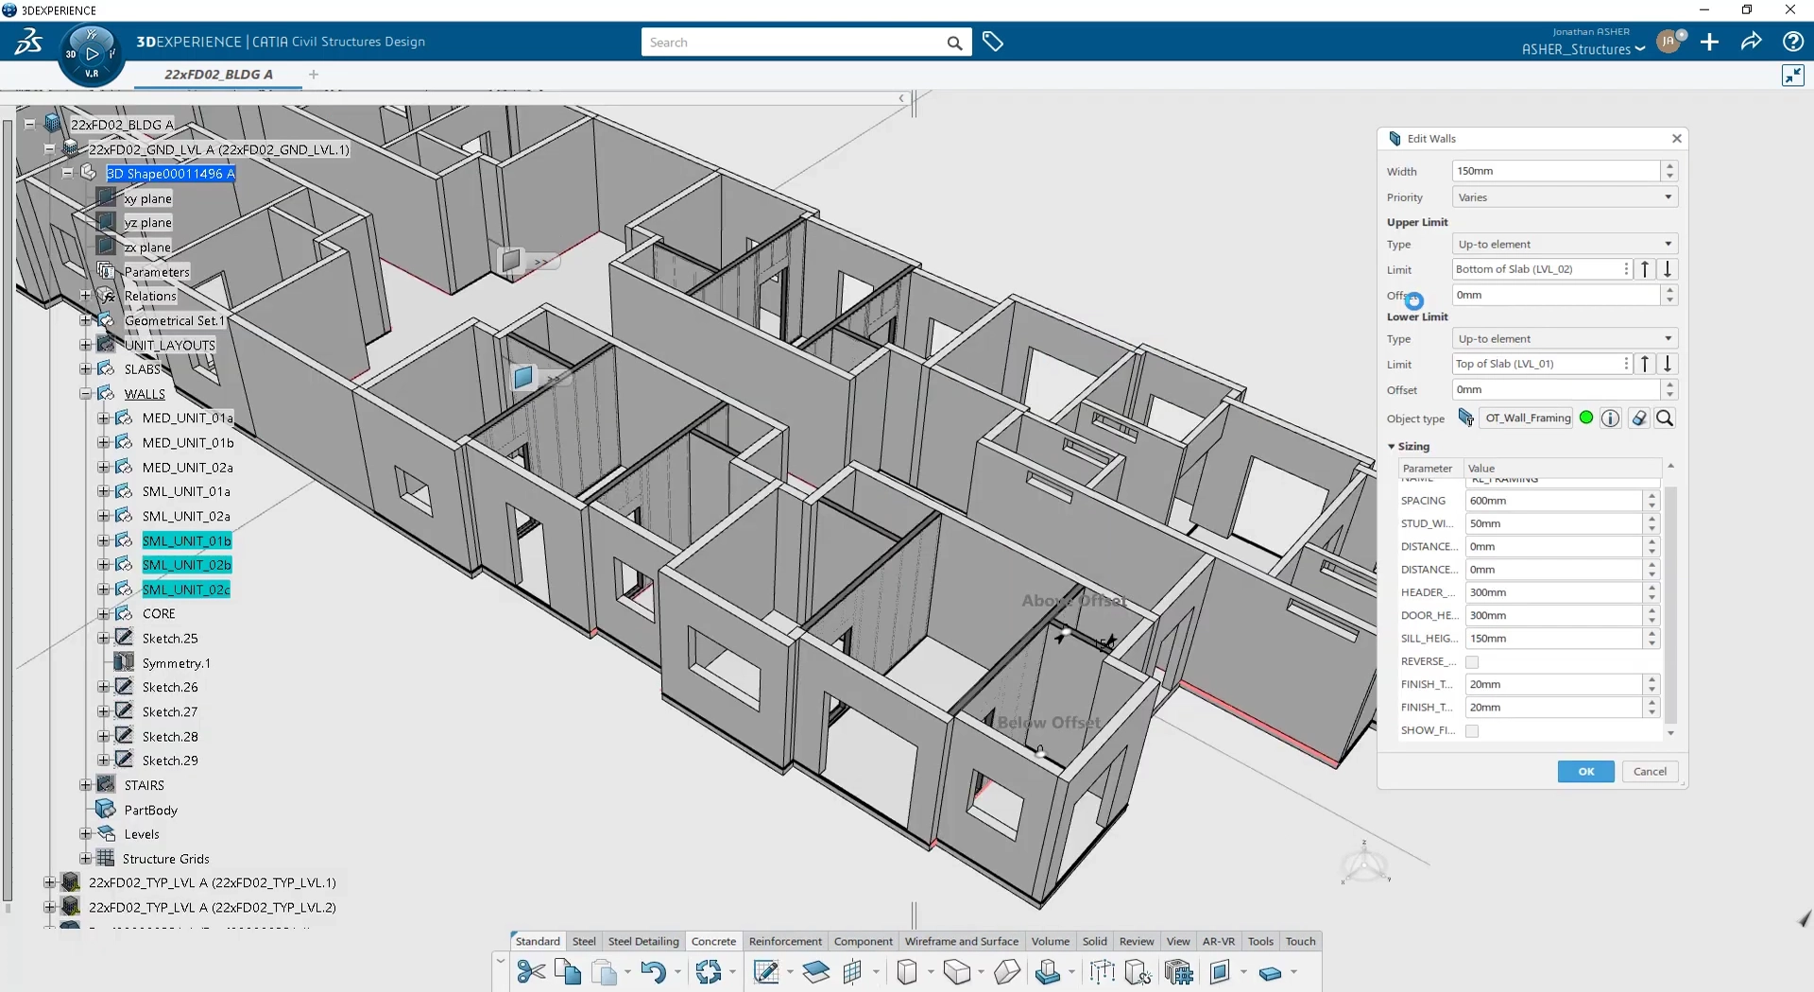
Task: Click the Cut scissors icon
Action: tap(531, 971)
